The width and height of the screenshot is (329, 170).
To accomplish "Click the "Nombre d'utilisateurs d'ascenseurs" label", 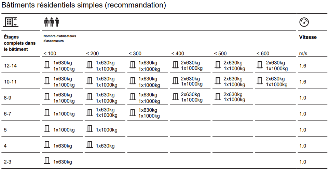I will click(x=60, y=38).
